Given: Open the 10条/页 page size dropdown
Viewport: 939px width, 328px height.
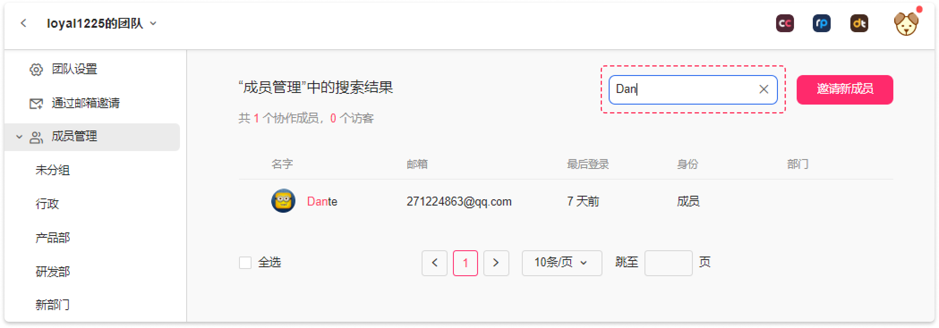Looking at the screenshot, I should point(562,263).
